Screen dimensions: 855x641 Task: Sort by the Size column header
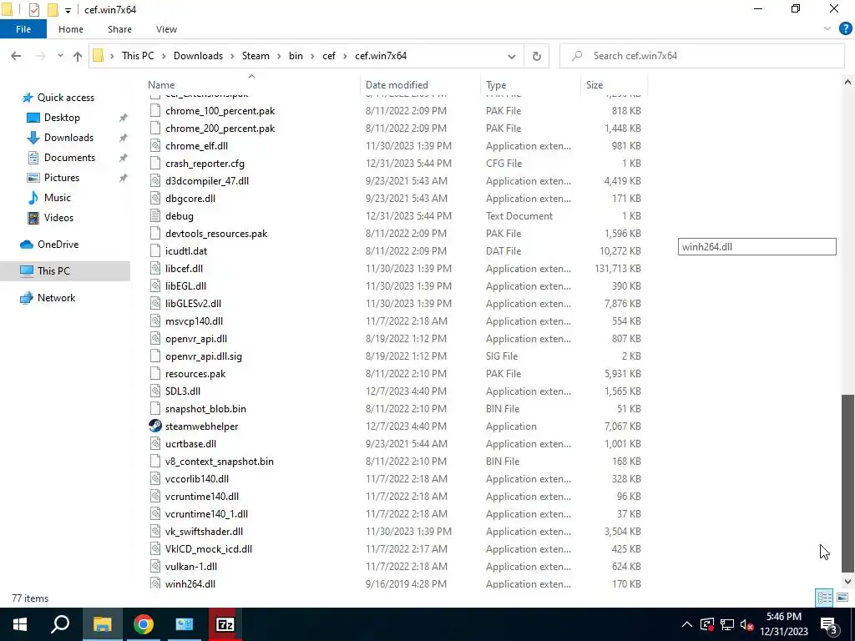point(594,85)
